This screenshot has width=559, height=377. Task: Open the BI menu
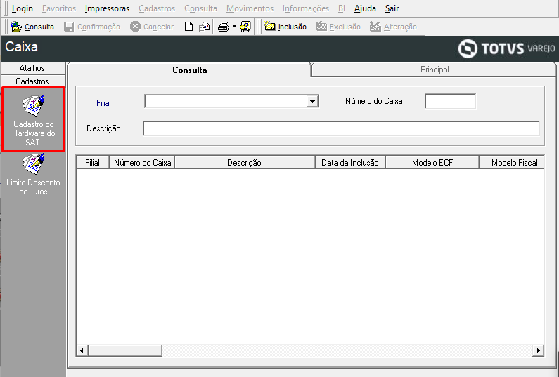pyautogui.click(x=341, y=8)
